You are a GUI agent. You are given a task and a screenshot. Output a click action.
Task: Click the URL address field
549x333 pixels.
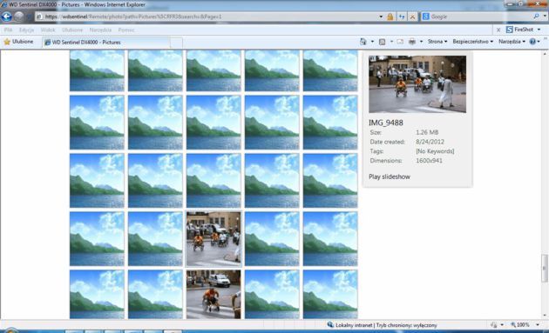(207, 17)
